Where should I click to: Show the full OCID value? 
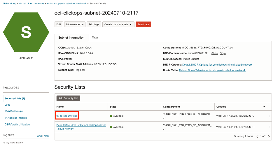click(80, 48)
